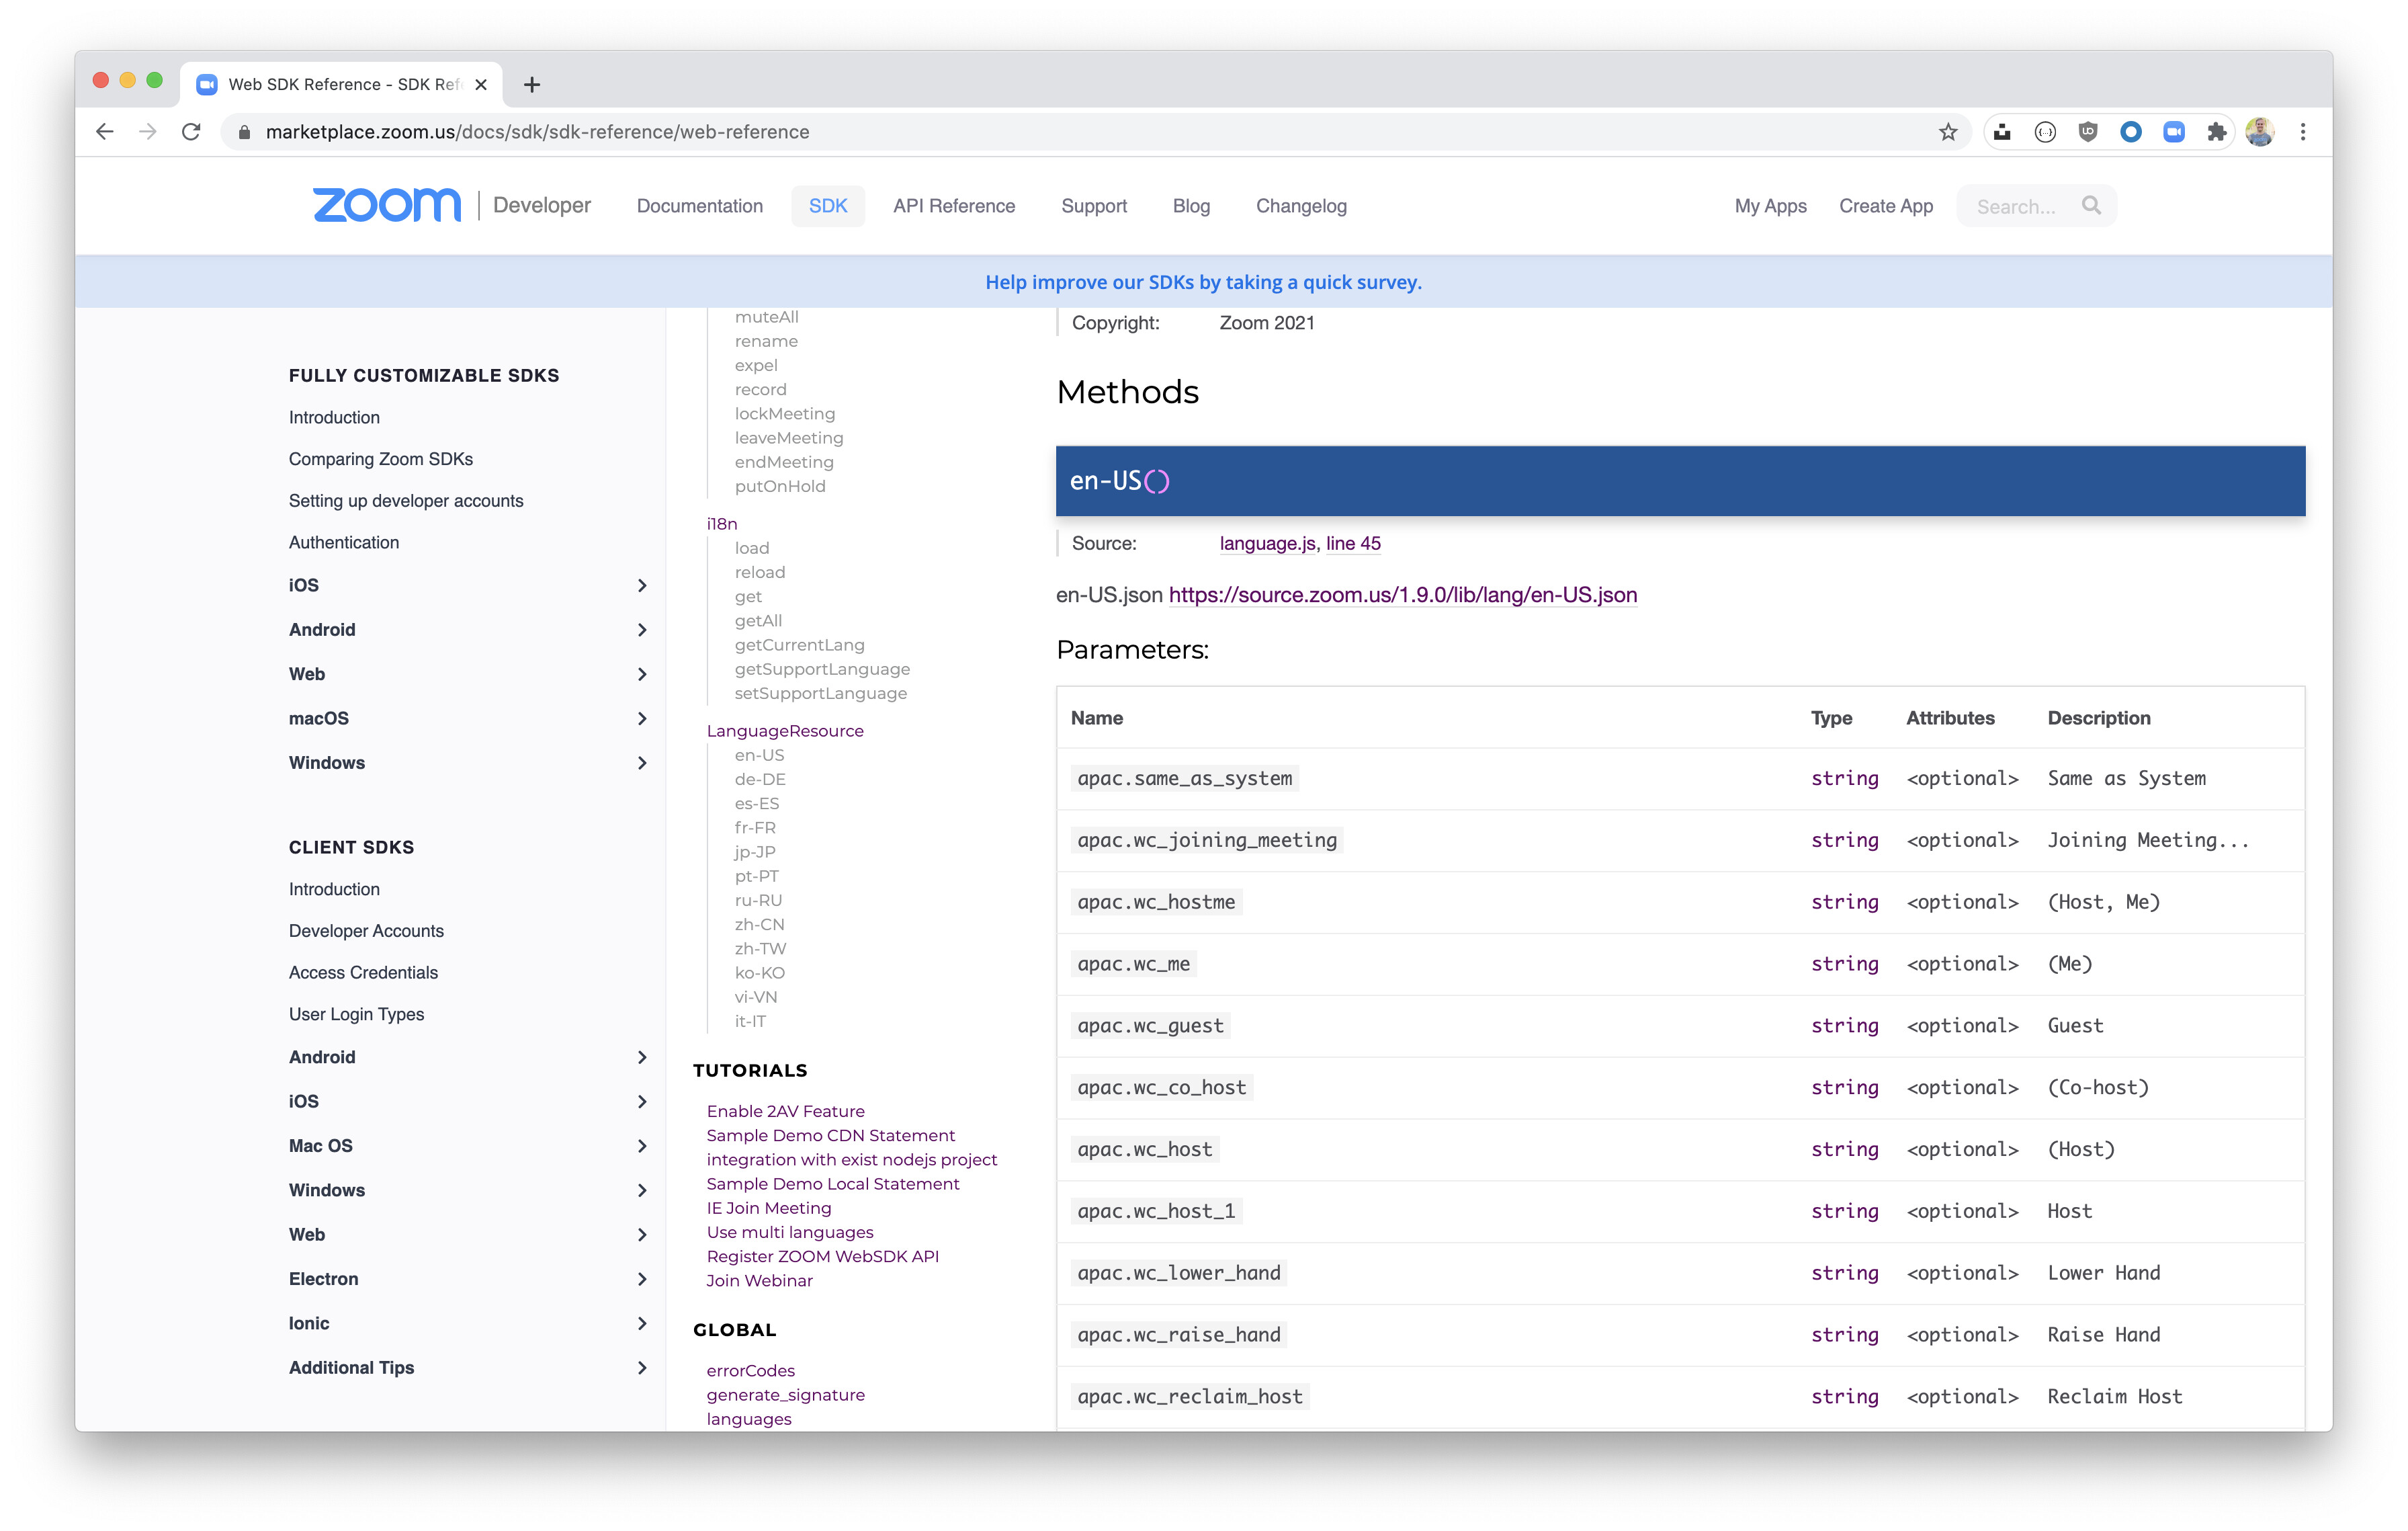This screenshot has width=2408, height=1531.
Task: Expand the Electron sidebar section
Action: pyautogui.click(x=642, y=1279)
